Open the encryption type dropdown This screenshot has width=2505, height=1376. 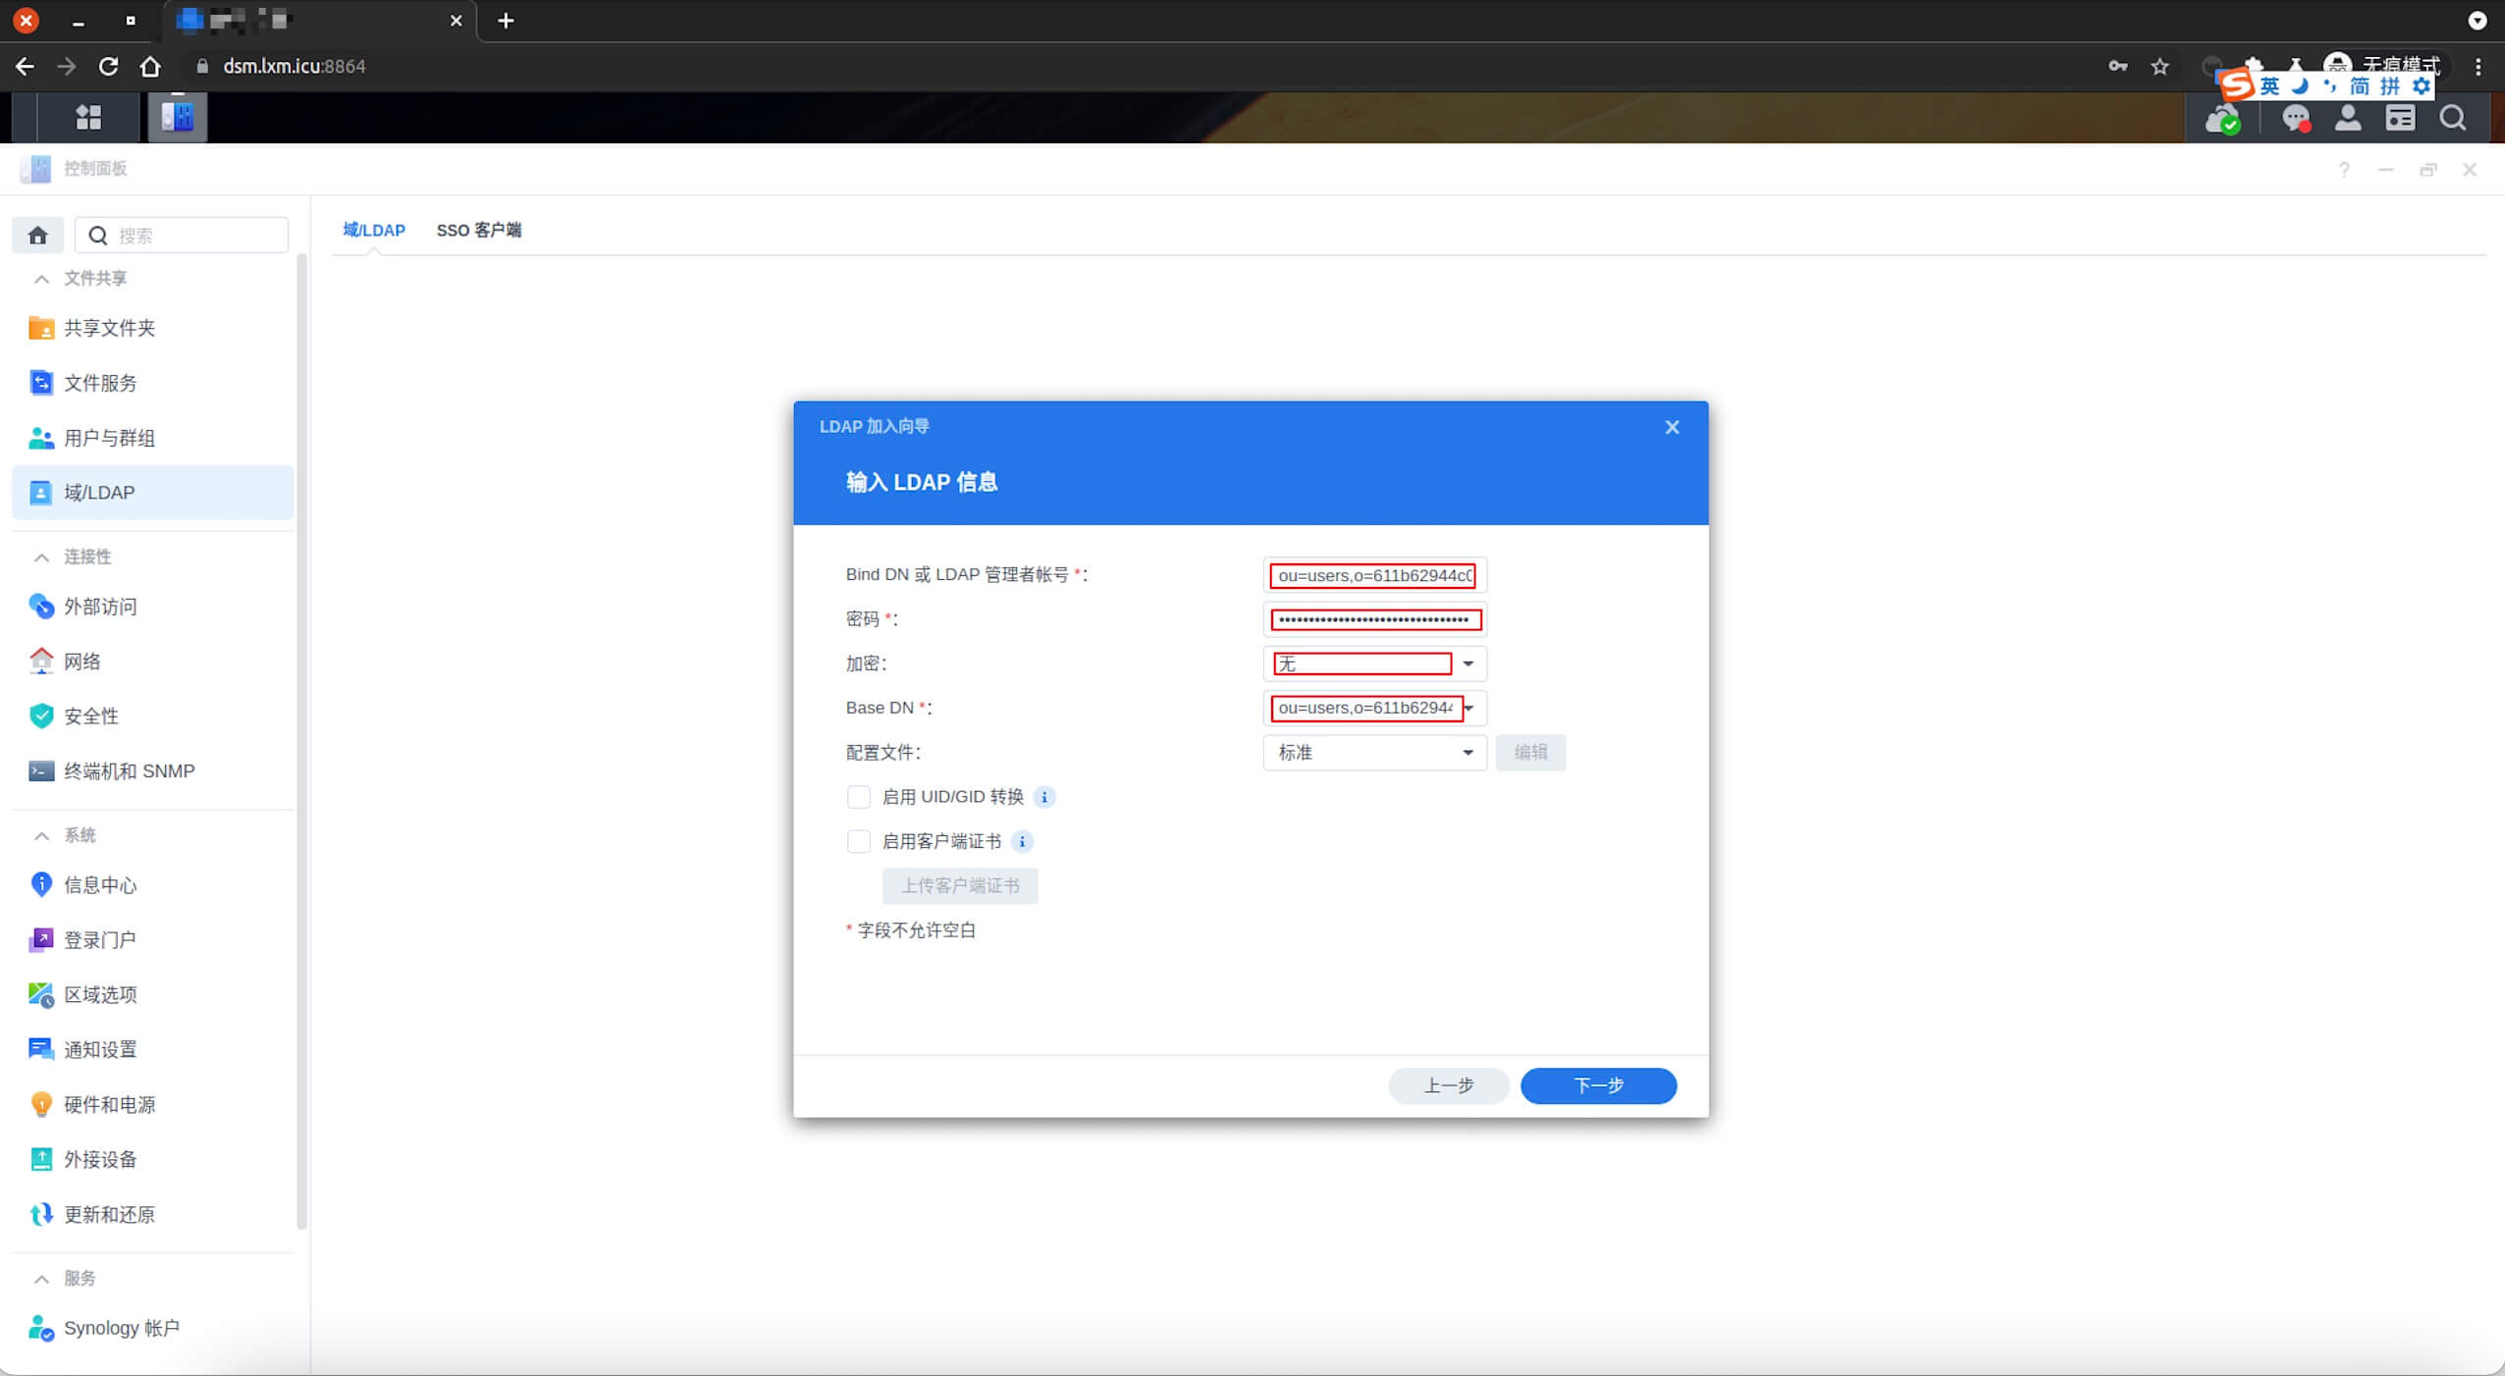coord(1374,663)
